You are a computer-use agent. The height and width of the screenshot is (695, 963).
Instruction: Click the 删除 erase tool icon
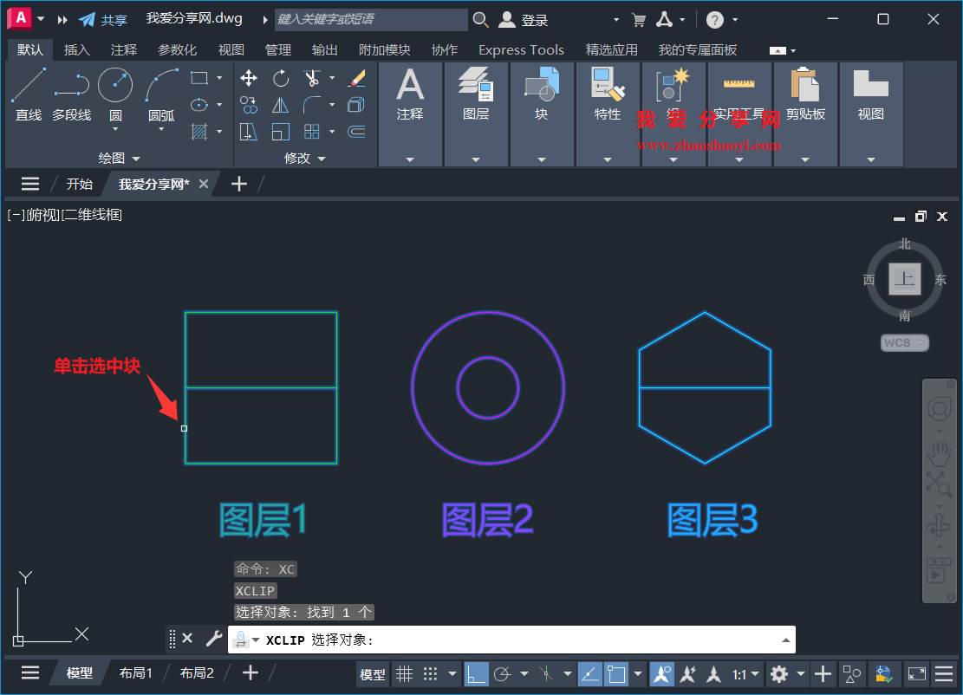click(x=355, y=78)
